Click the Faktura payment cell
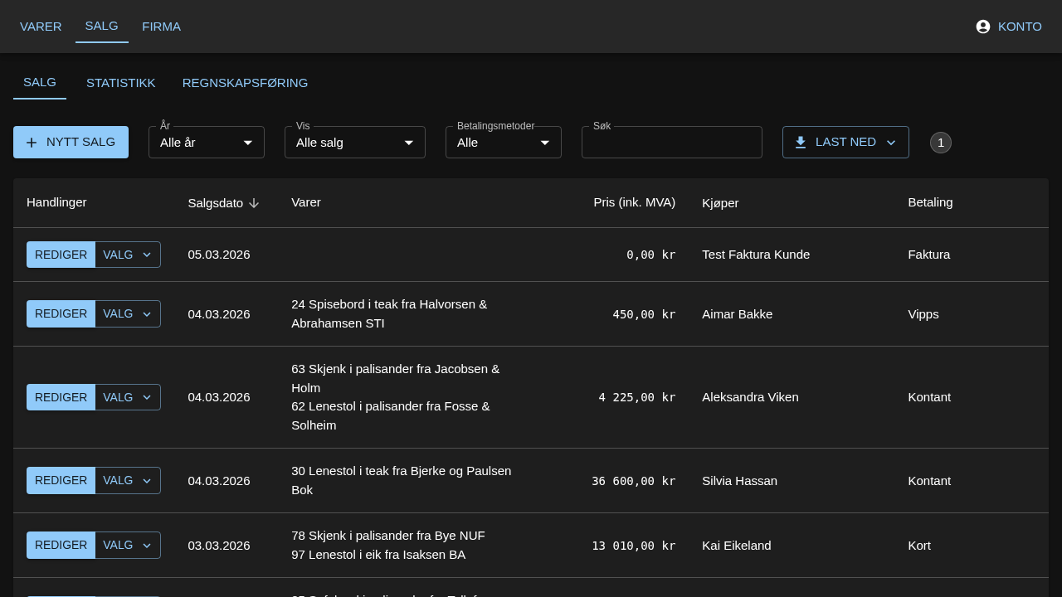 929,255
